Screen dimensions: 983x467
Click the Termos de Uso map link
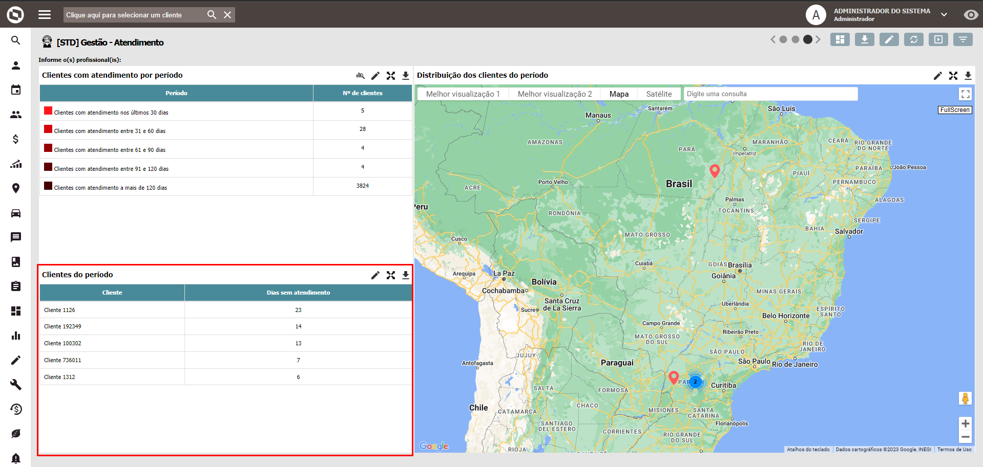pos(954,450)
